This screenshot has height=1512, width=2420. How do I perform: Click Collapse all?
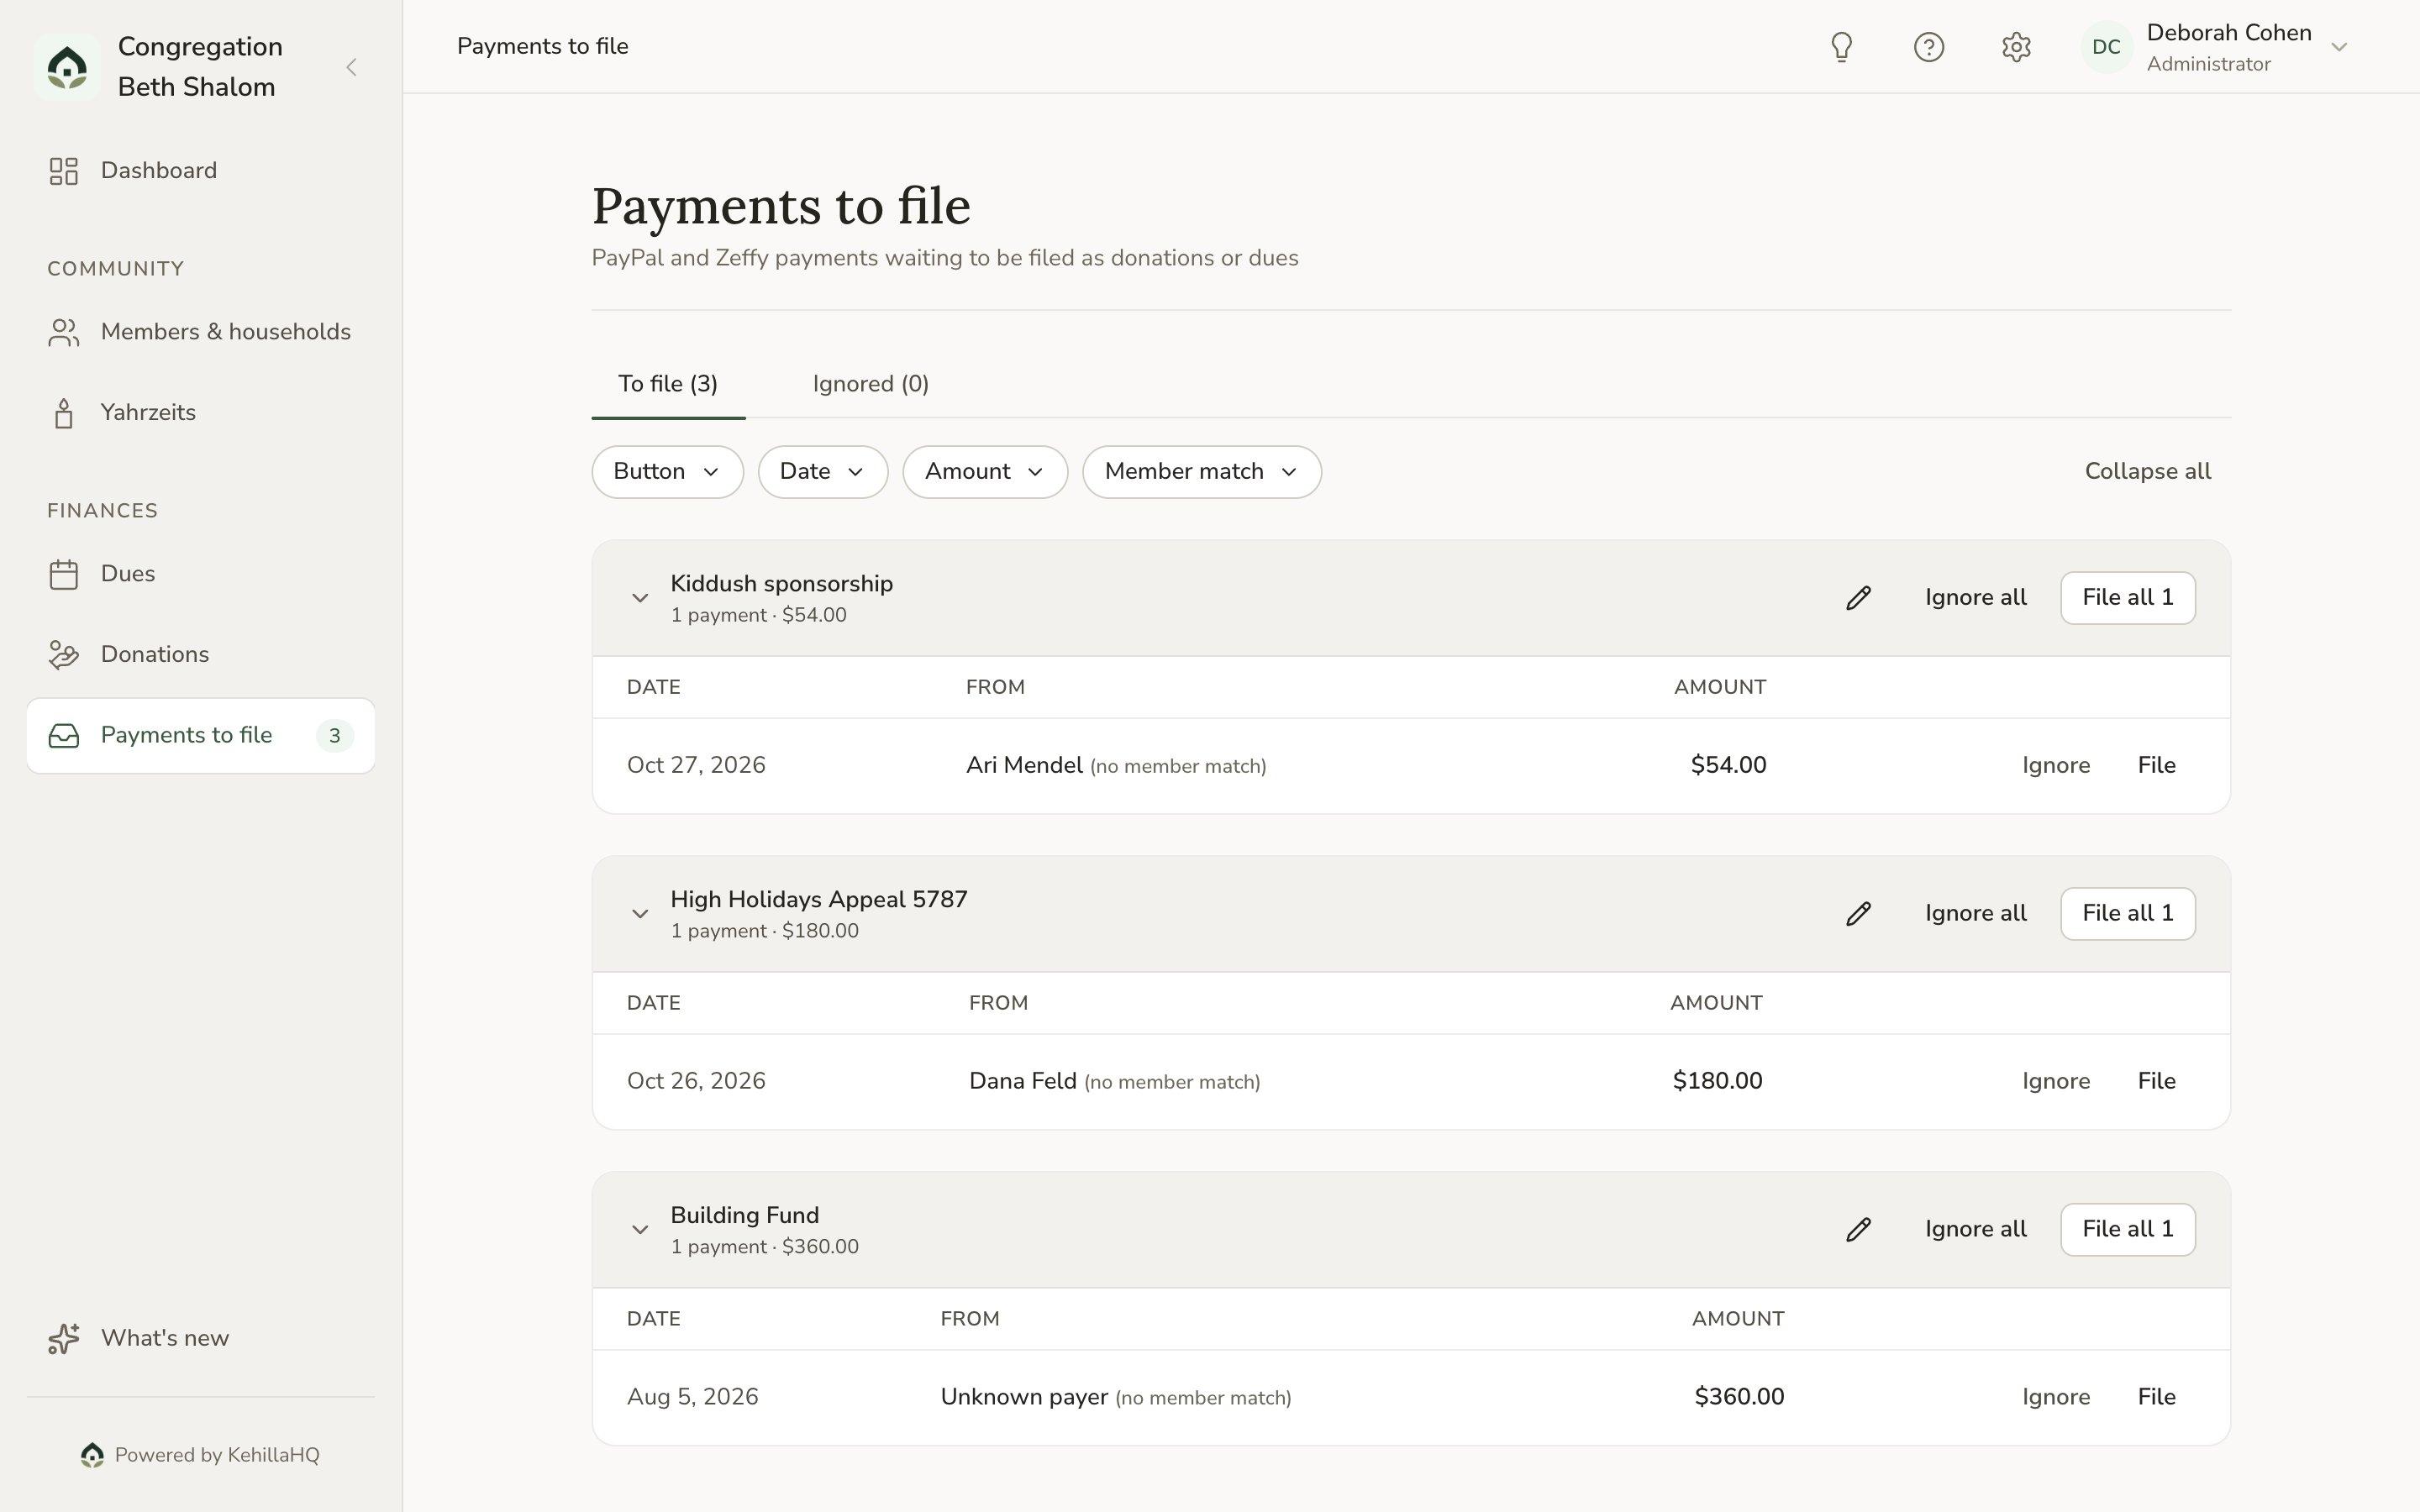(2147, 472)
